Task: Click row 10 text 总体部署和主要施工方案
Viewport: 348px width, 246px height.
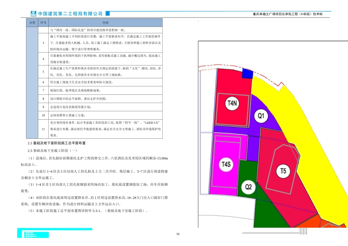Action: (67, 115)
